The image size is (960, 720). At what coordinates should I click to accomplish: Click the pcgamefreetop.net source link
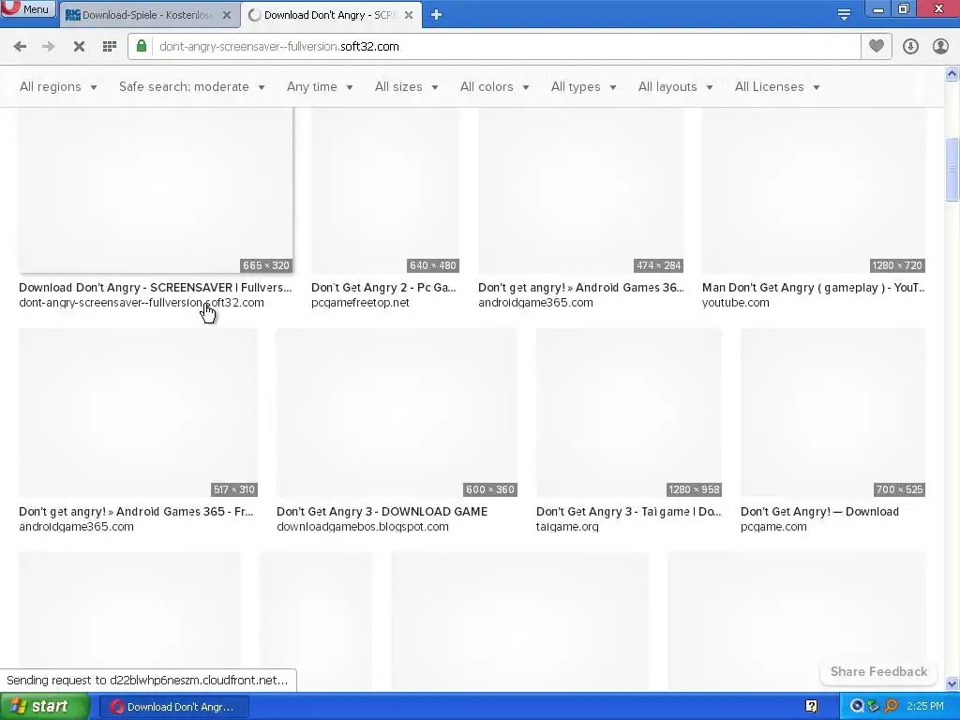click(360, 303)
